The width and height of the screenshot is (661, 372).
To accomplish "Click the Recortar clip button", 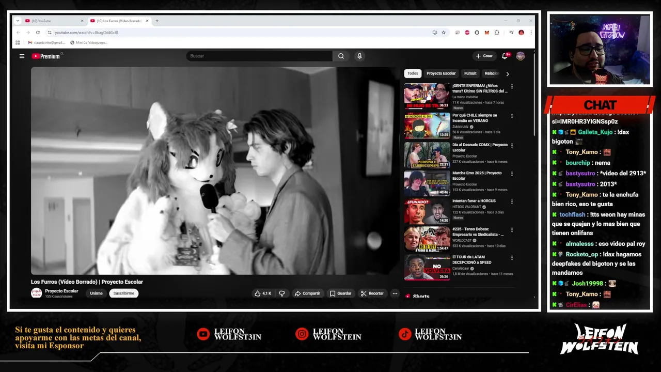I will tap(372, 293).
